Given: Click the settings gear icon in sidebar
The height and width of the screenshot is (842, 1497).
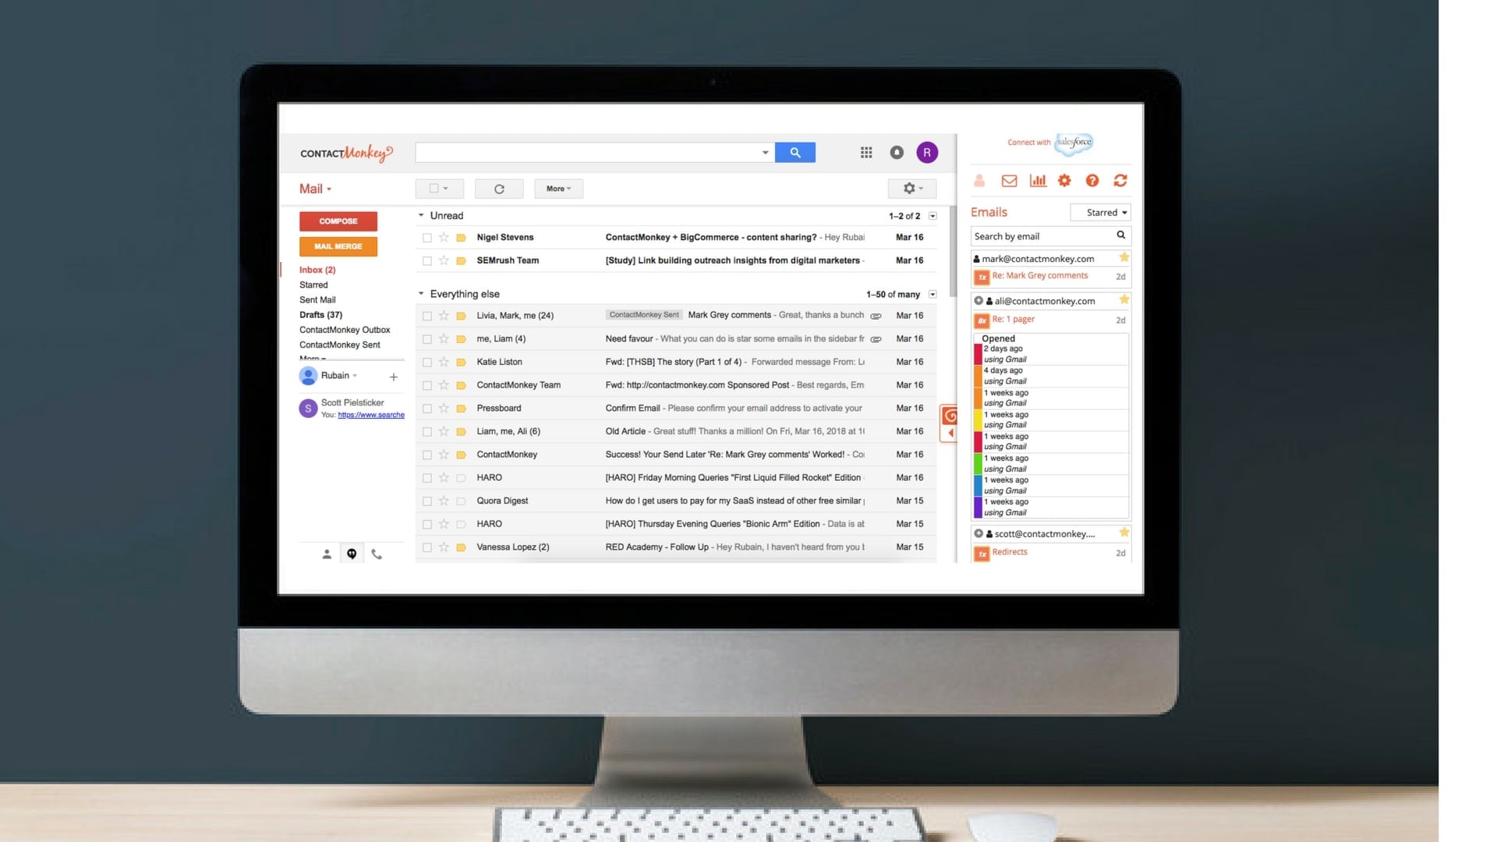Looking at the screenshot, I should [x=1064, y=180].
